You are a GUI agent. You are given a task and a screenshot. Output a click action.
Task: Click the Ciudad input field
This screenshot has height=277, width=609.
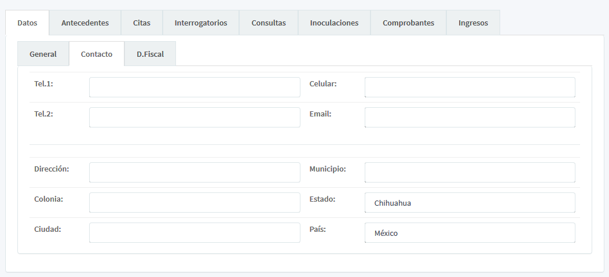(x=195, y=233)
